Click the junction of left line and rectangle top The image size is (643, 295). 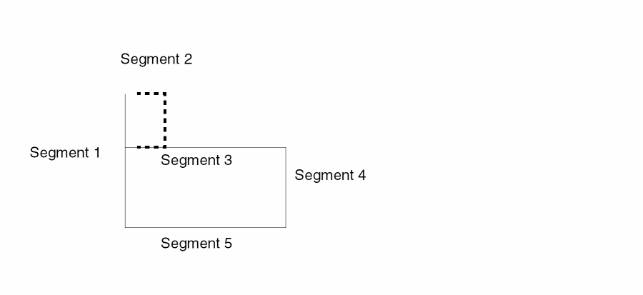[x=126, y=147]
